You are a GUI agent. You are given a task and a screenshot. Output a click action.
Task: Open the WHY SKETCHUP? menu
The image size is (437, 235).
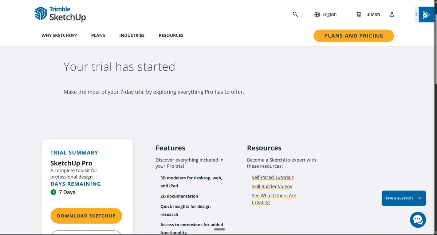pyautogui.click(x=59, y=35)
